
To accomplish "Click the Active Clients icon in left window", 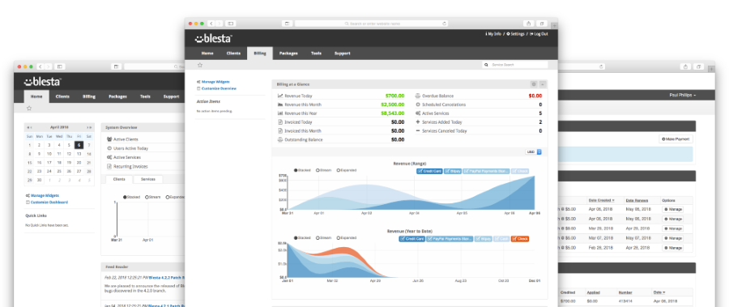I will [x=109, y=139].
